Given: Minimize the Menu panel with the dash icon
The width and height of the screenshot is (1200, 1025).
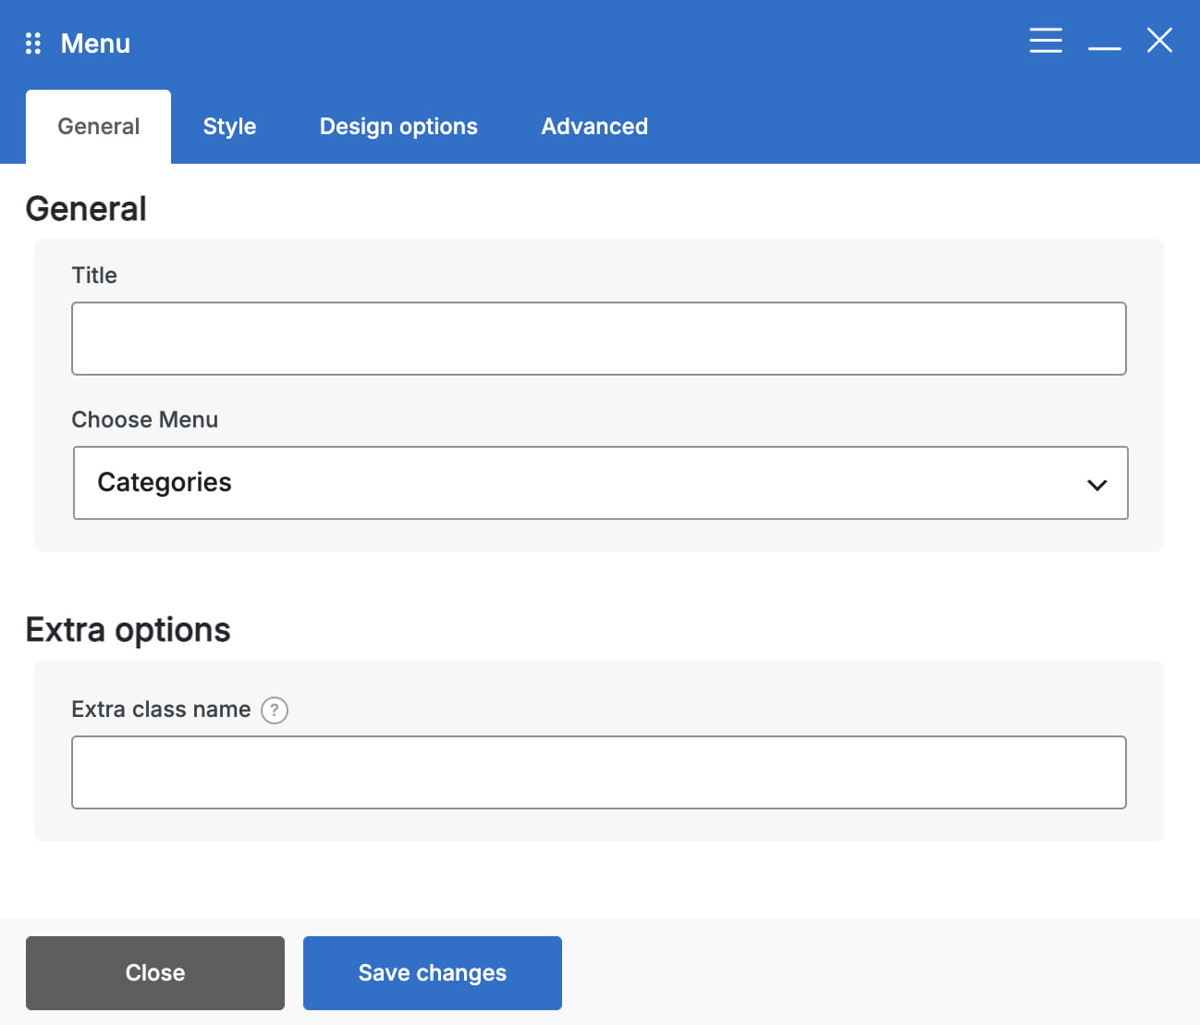Looking at the screenshot, I should (x=1104, y=47).
